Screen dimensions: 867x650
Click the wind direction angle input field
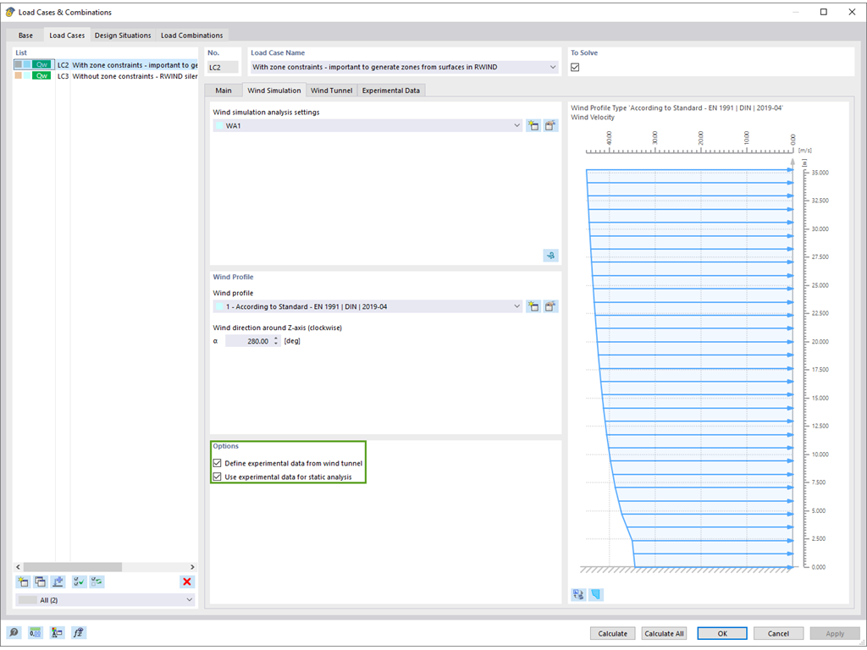(248, 341)
